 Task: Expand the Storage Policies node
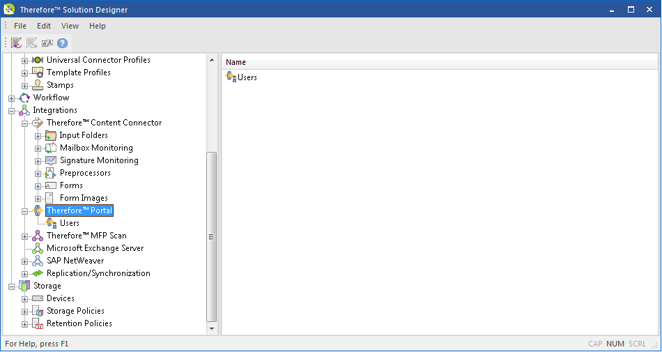pyautogui.click(x=24, y=312)
